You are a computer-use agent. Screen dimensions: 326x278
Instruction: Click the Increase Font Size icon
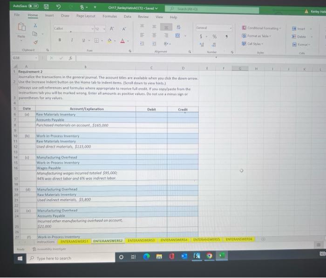coord(112,29)
